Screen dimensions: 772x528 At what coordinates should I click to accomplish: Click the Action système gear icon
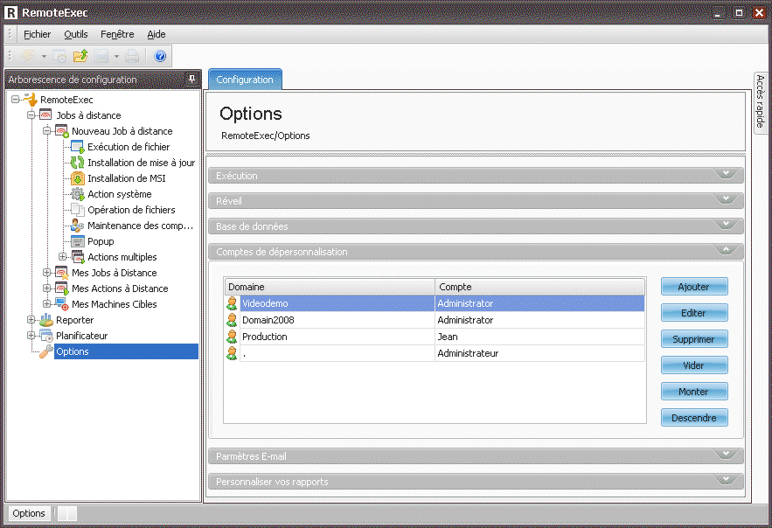tap(77, 194)
